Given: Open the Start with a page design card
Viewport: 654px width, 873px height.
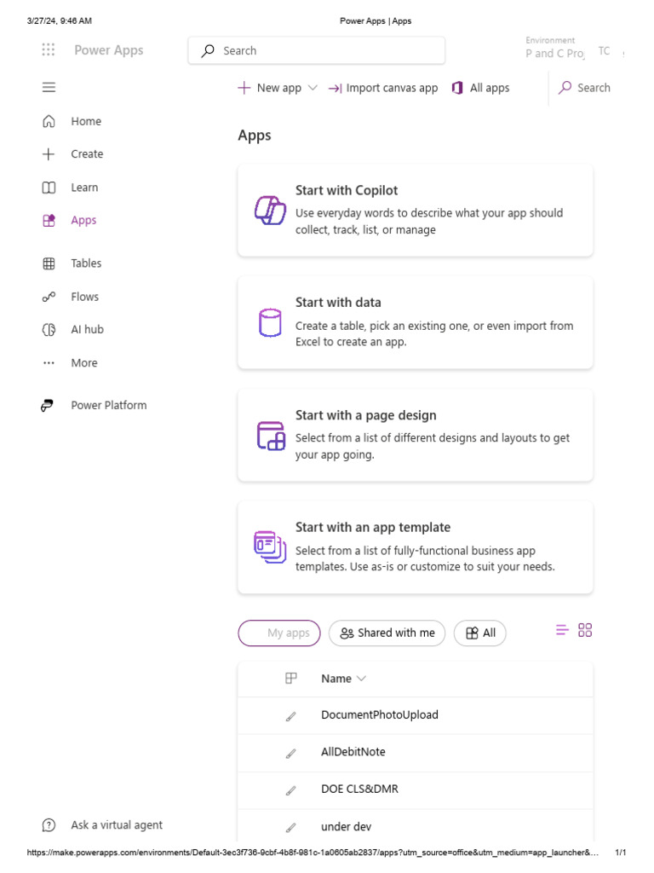Looking at the screenshot, I should 416,436.
